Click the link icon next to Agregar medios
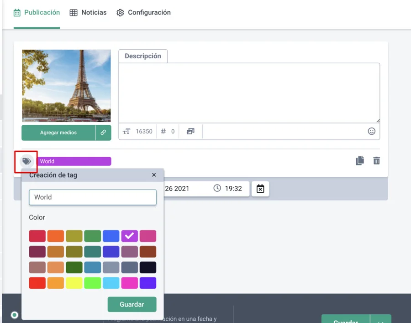 (103, 133)
